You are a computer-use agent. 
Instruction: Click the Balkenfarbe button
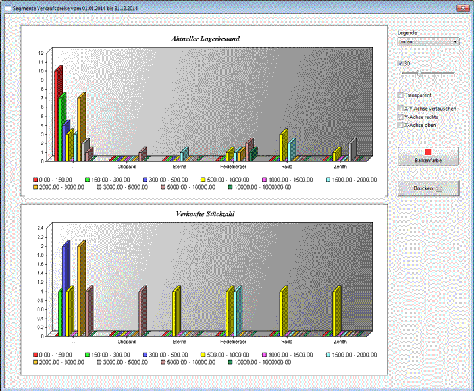[x=428, y=157]
